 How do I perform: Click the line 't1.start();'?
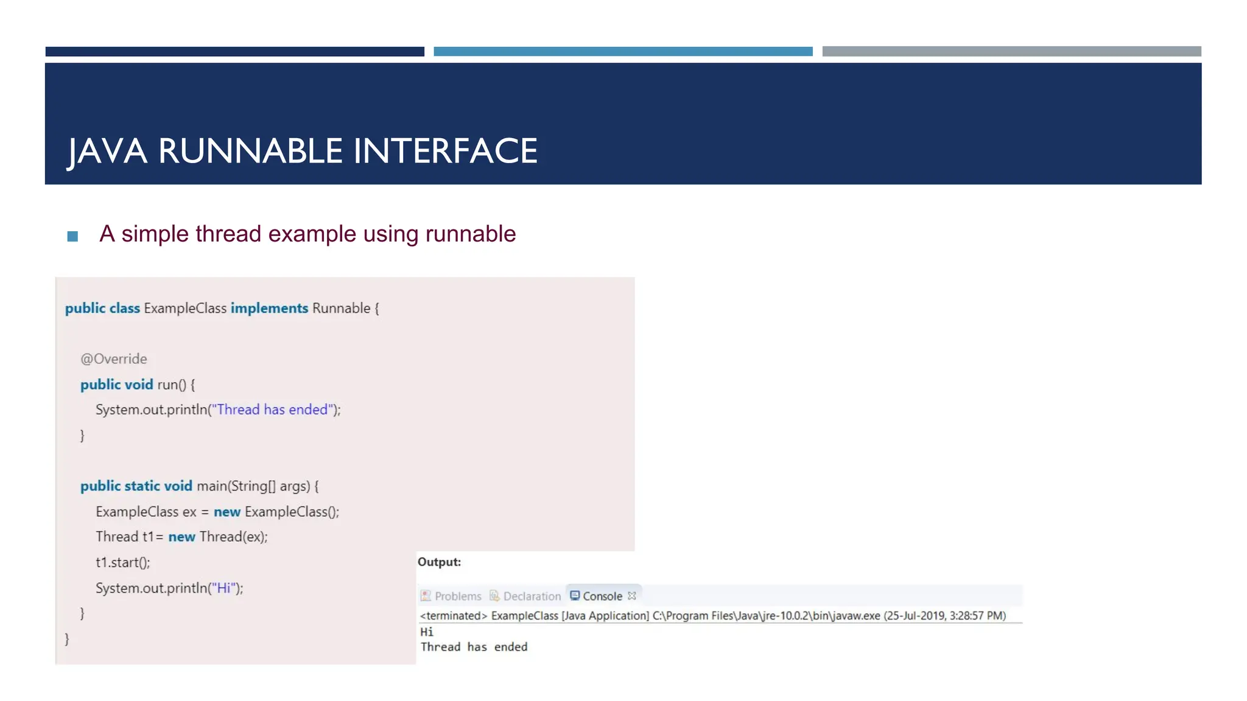click(x=123, y=562)
